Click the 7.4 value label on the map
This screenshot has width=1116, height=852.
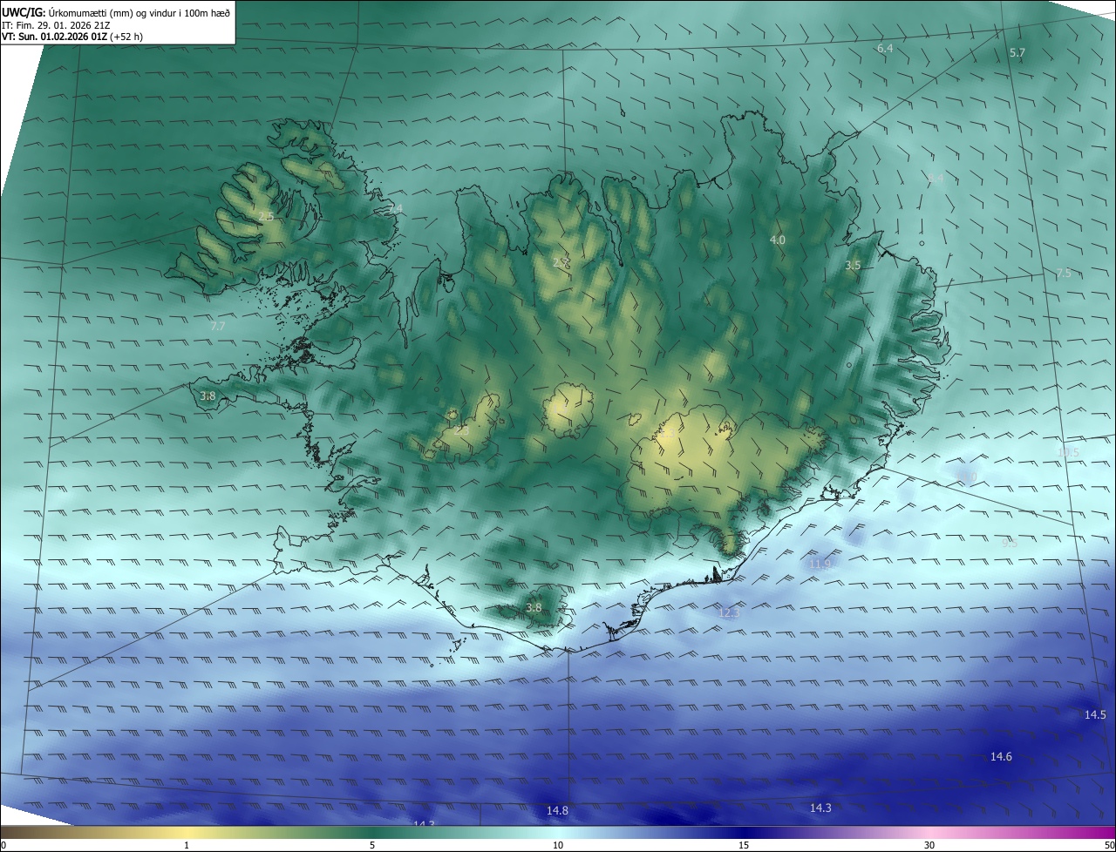point(396,208)
